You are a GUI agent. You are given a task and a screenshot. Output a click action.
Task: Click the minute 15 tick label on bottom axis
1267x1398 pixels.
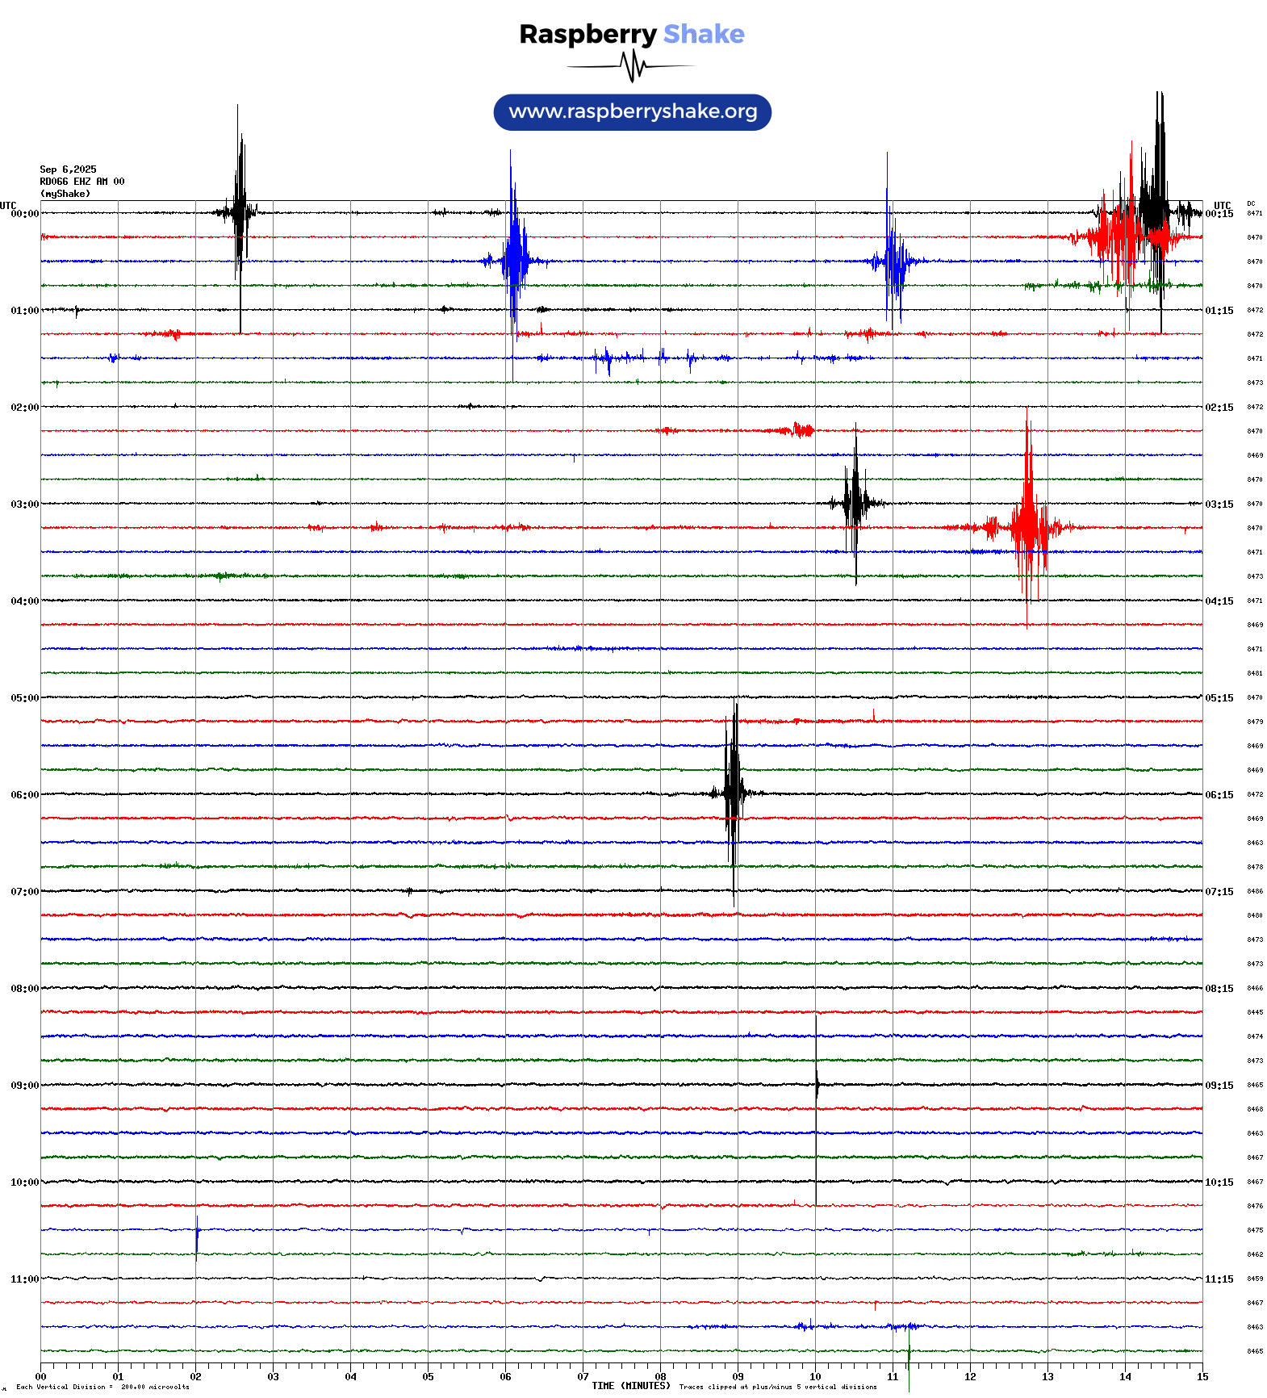pos(1202,1377)
